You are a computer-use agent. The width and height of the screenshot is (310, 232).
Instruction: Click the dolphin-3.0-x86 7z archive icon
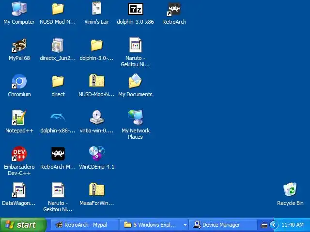(136, 9)
